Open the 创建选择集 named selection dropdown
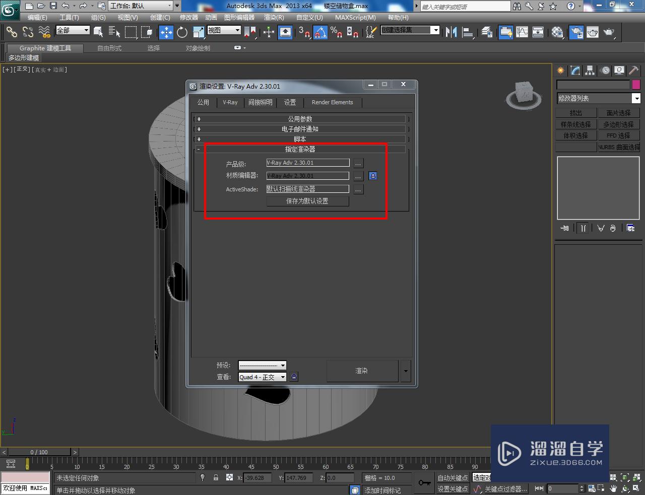This screenshot has height=495, width=645. click(x=410, y=30)
